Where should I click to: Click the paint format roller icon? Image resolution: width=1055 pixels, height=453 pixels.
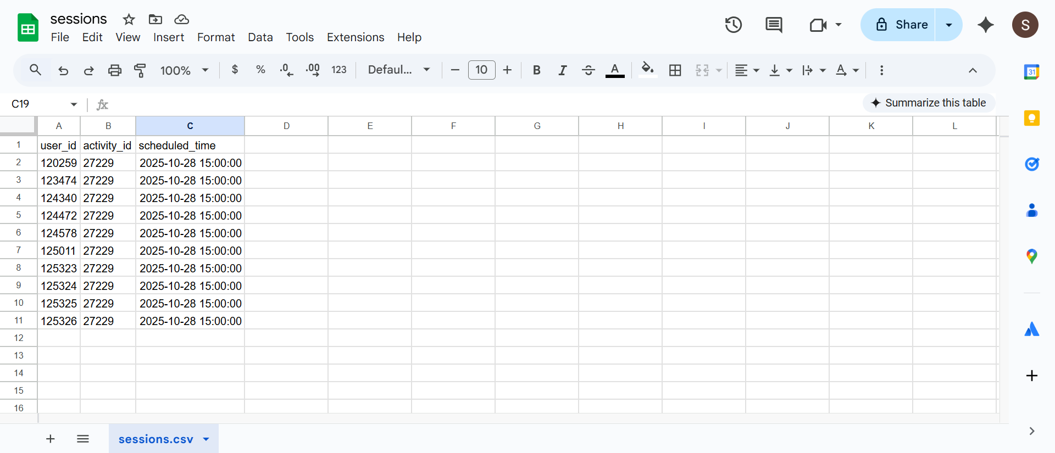(140, 70)
